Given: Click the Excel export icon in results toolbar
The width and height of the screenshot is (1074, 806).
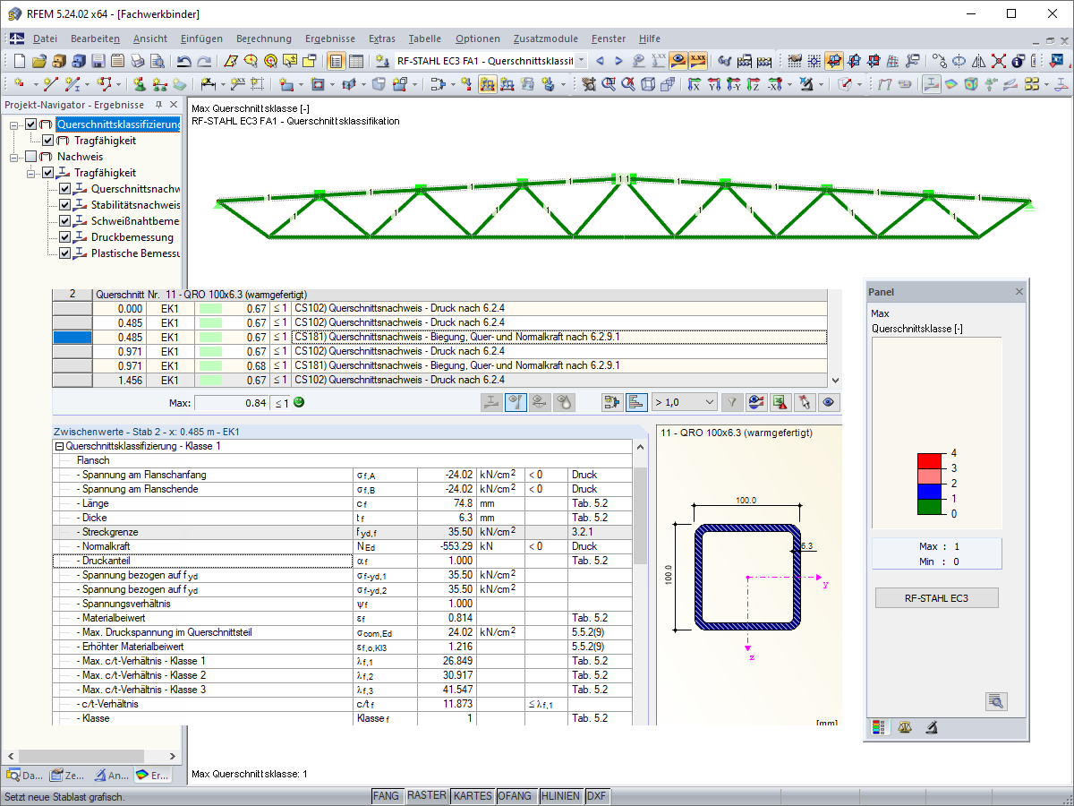Looking at the screenshot, I should point(780,402).
